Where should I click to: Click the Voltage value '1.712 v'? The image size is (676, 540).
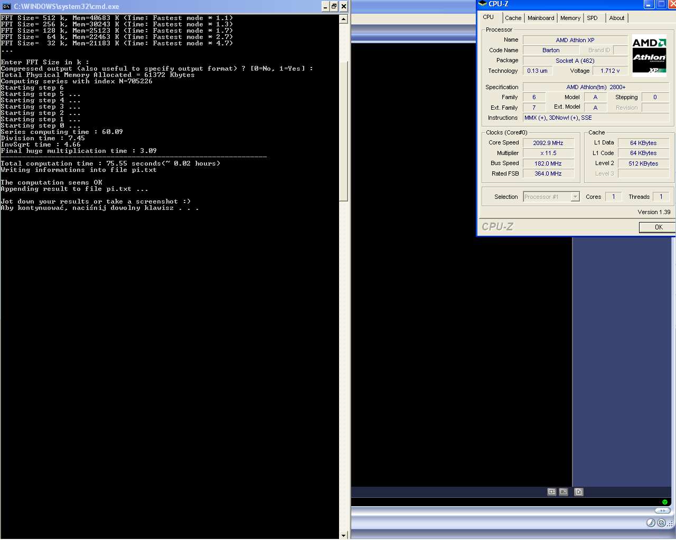(x=610, y=71)
